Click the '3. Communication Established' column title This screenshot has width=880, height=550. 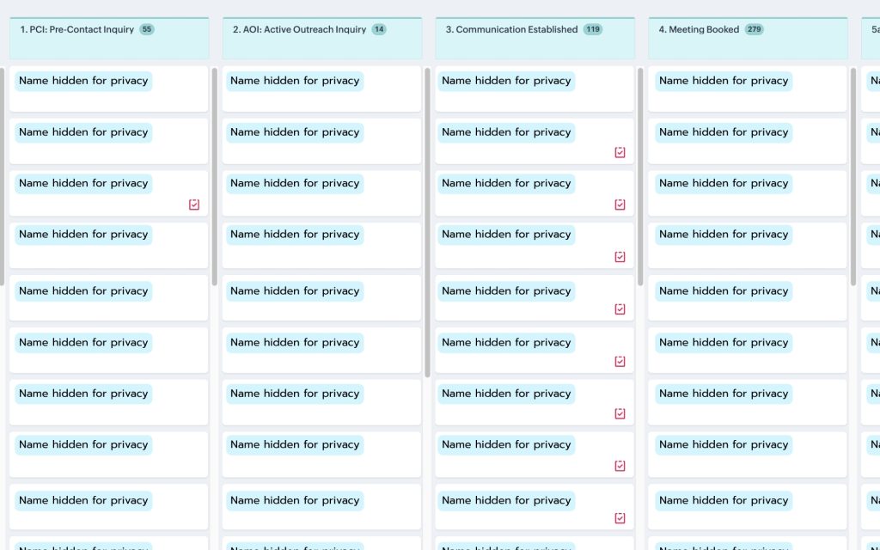[511, 29]
